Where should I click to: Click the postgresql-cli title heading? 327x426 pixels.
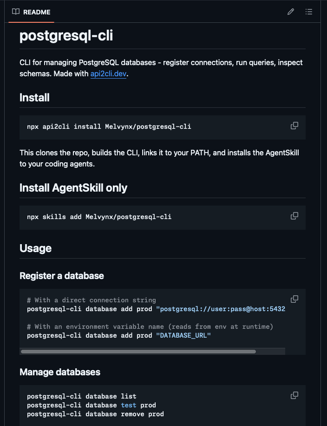[66, 36]
